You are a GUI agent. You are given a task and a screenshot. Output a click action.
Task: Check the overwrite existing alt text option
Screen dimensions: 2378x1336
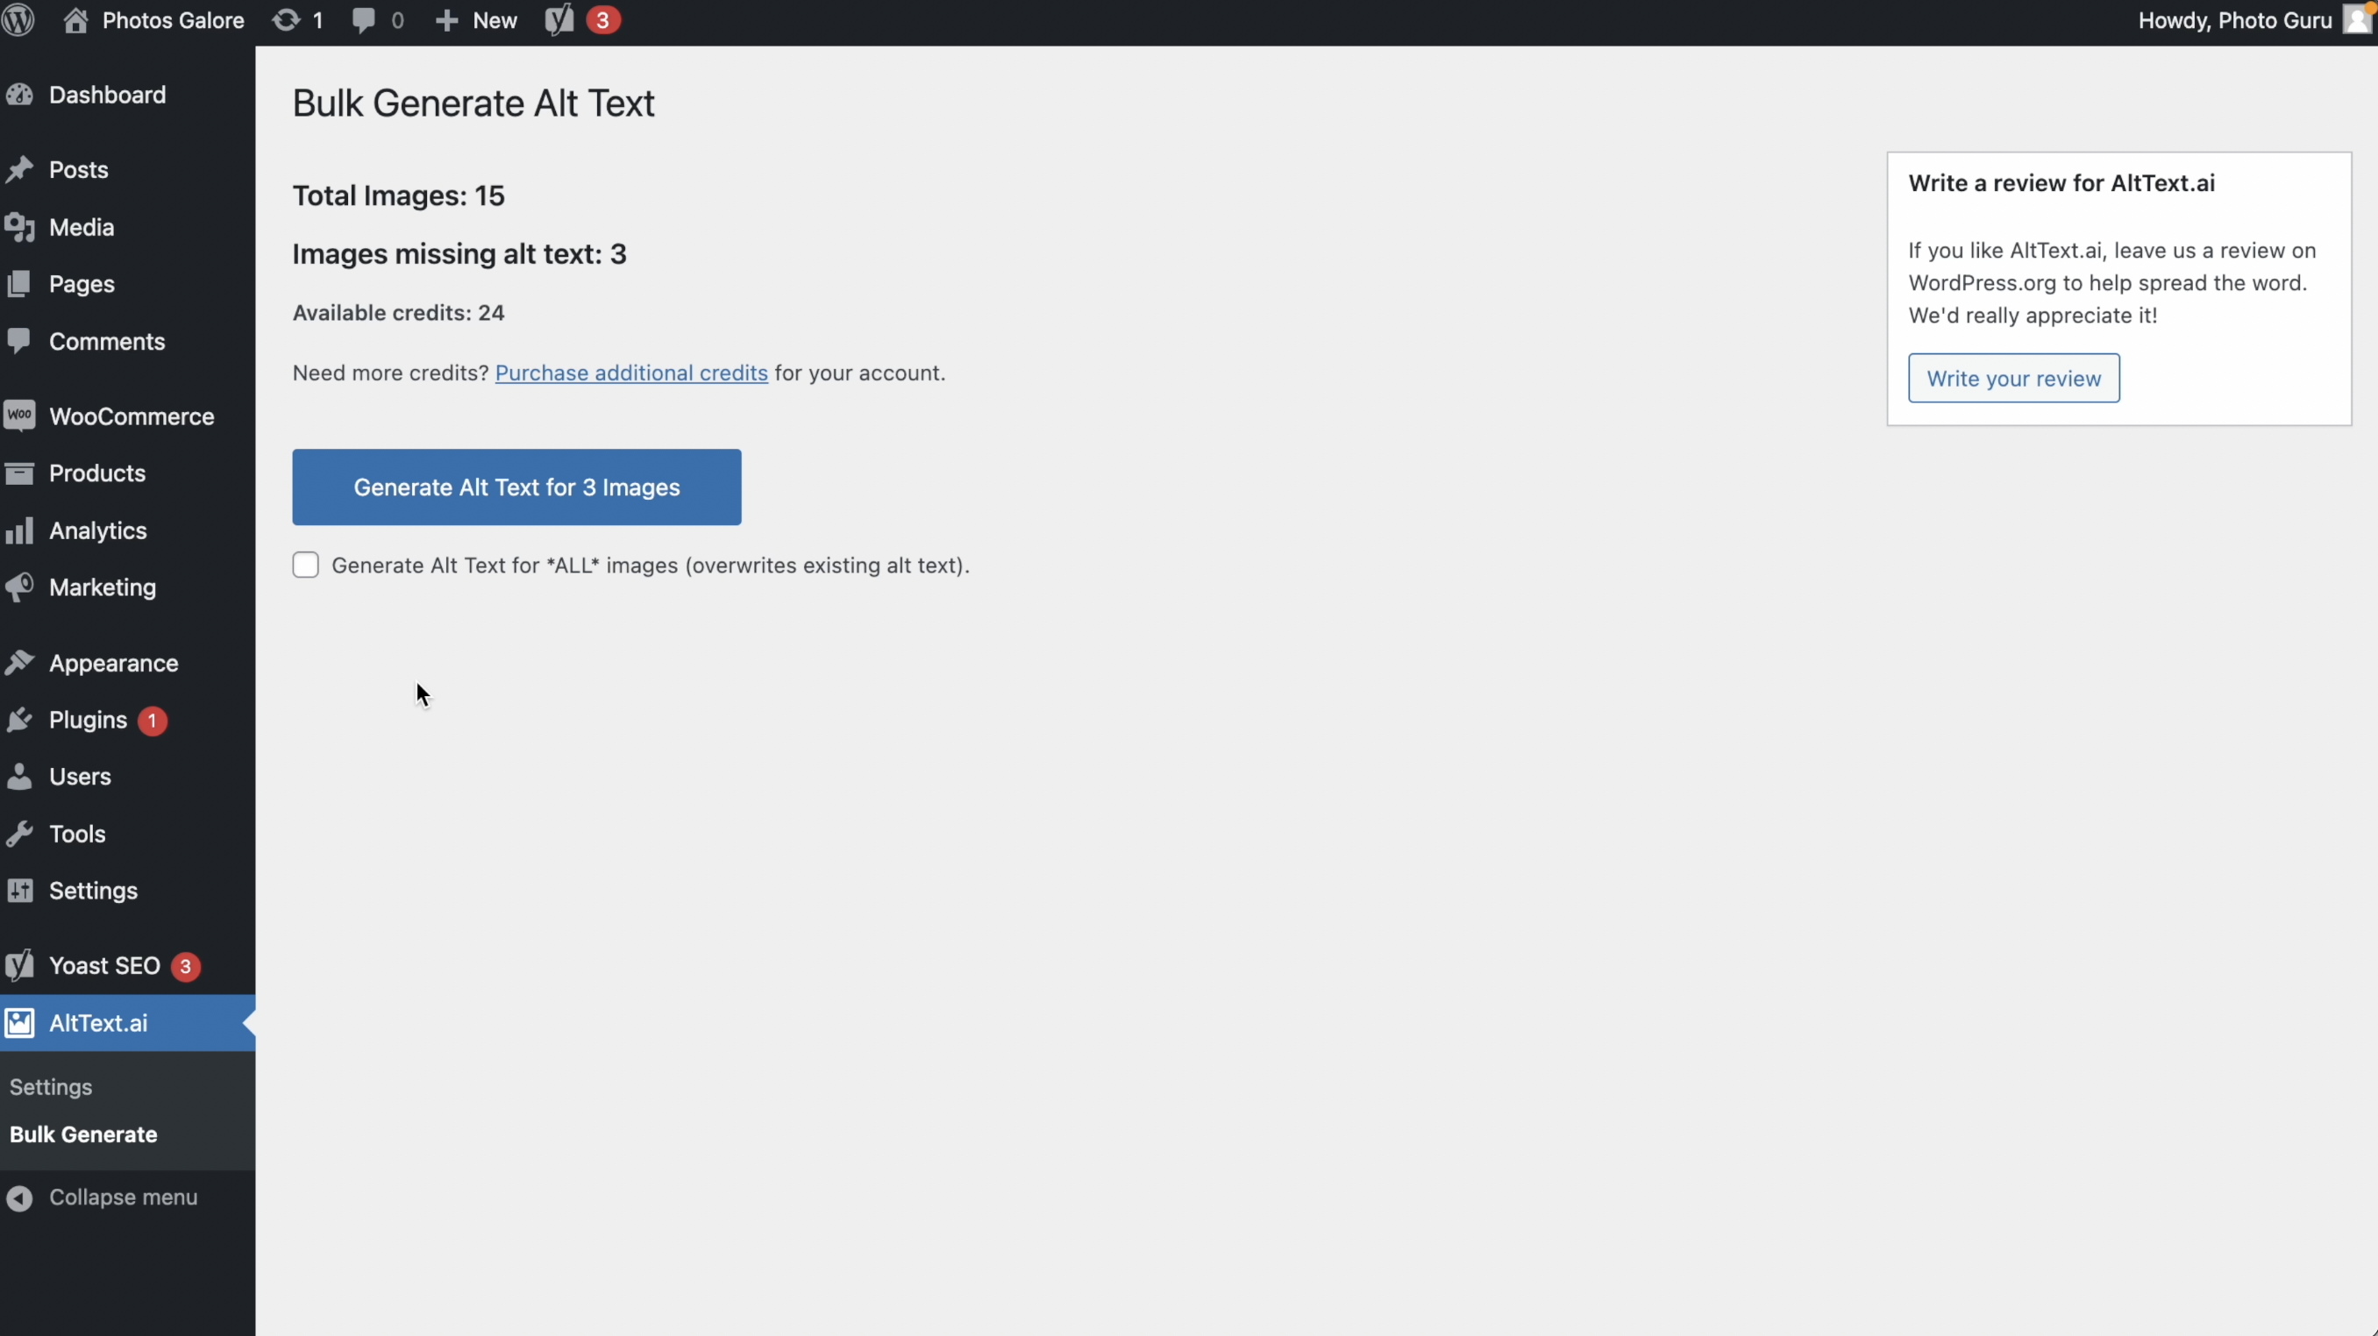point(305,565)
